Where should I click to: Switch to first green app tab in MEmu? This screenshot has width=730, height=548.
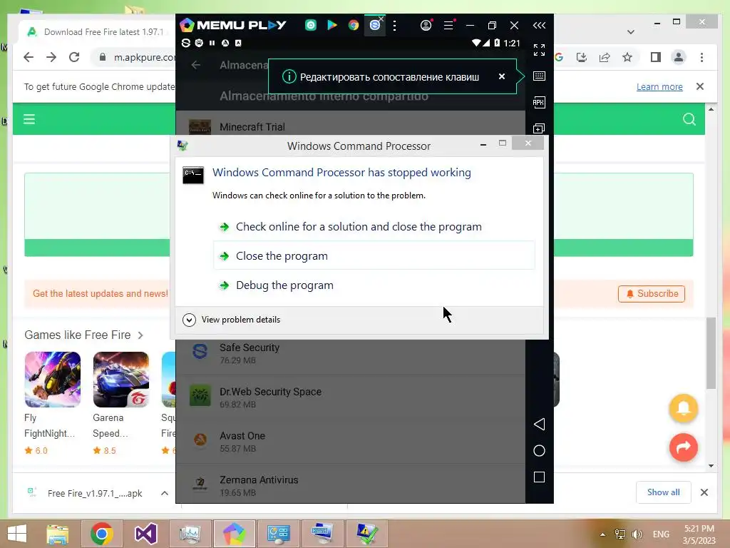311,25
